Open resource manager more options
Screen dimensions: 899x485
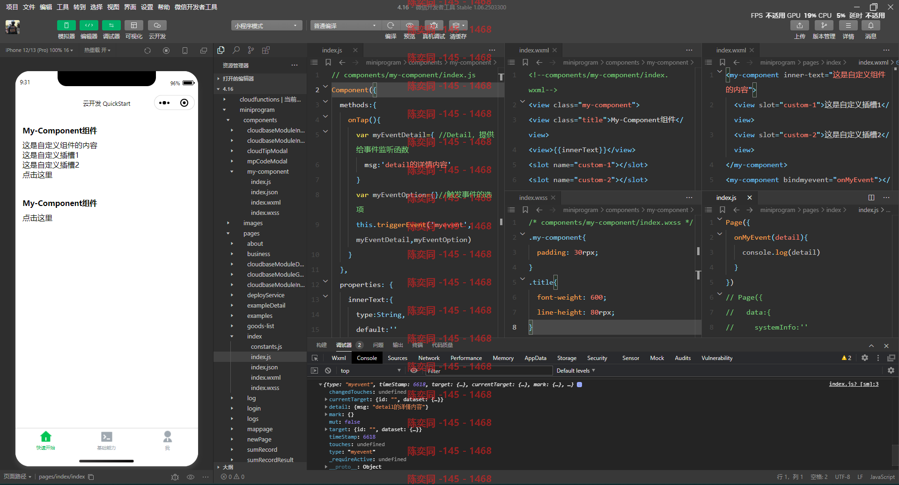coord(295,65)
